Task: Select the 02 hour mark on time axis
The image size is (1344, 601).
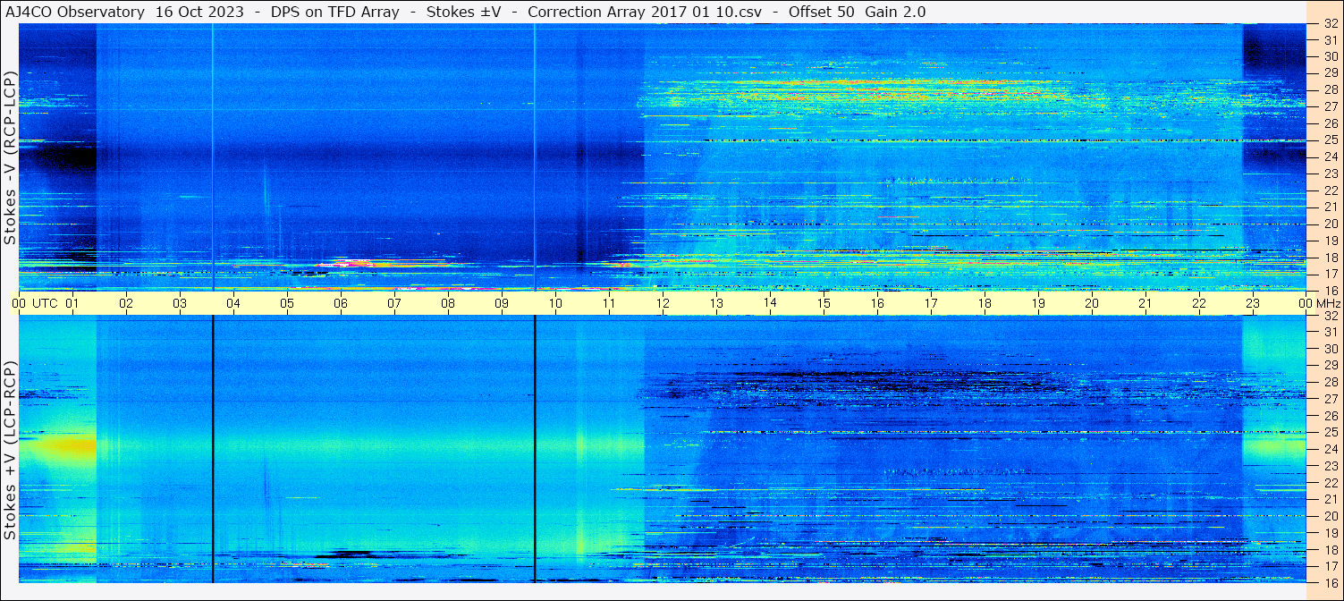Action: tap(125, 303)
